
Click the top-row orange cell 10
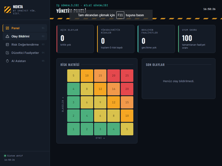click(x=87, y=76)
